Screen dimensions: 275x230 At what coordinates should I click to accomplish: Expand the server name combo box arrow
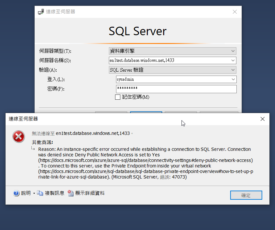(233, 61)
